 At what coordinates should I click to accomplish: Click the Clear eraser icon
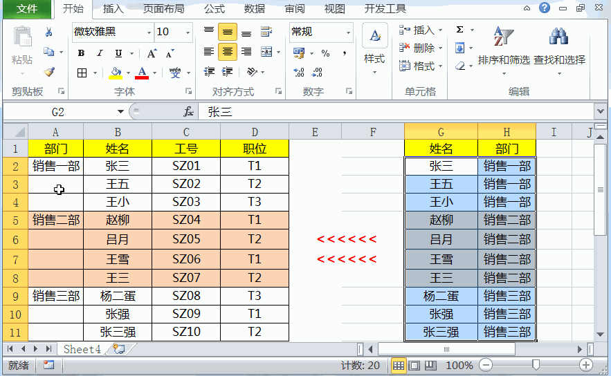(460, 66)
